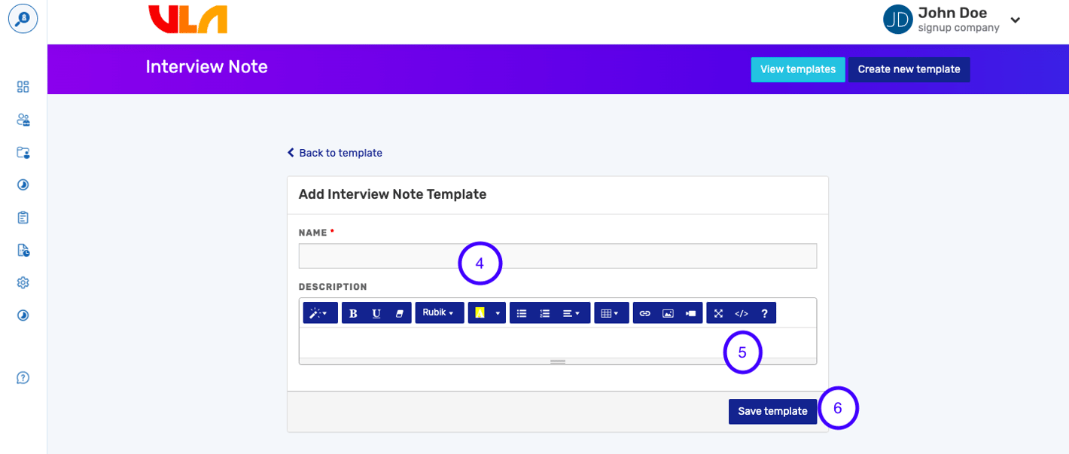Toggle bold formatting in the editor
Viewport: 1069px width, 454px height.
tap(354, 313)
